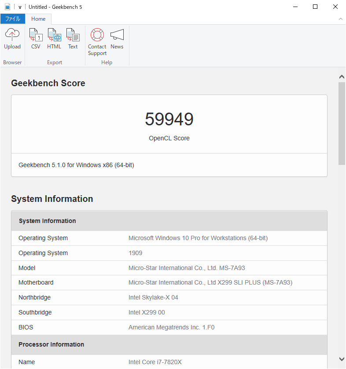Select the Southbridge Intel X299 00 value
346x369 pixels.
(147, 312)
